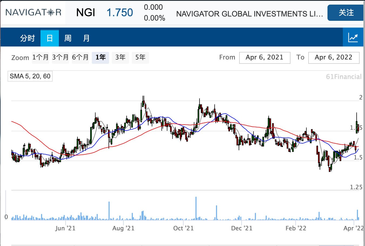Select the 1年 zoom range
The height and width of the screenshot is (246, 365).
(x=100, y=58)
